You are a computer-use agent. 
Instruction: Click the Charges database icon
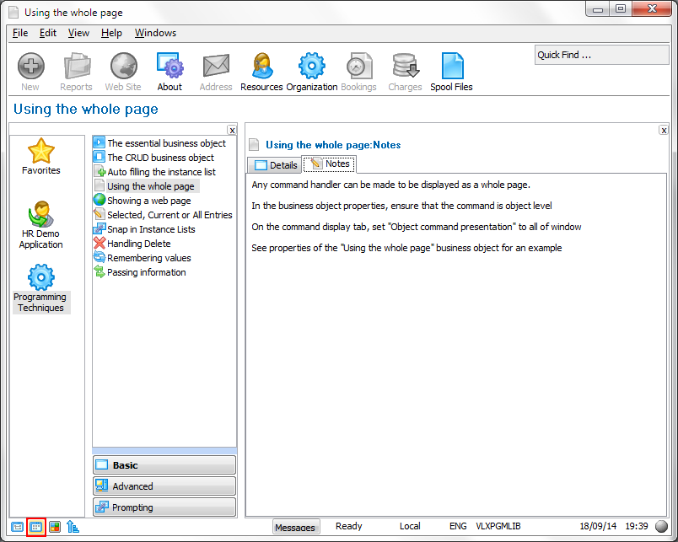click(405, 67)
